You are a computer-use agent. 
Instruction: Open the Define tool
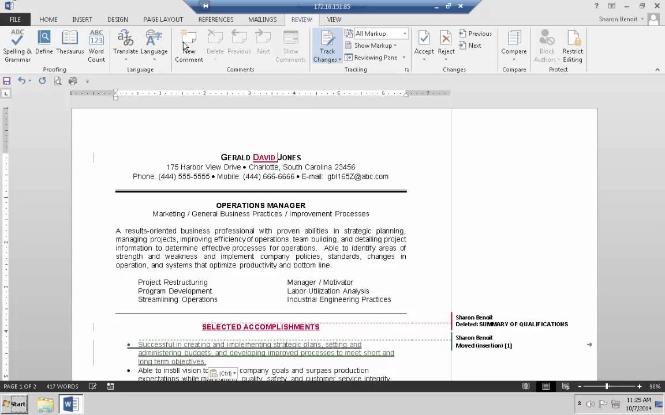coord(44,42)
